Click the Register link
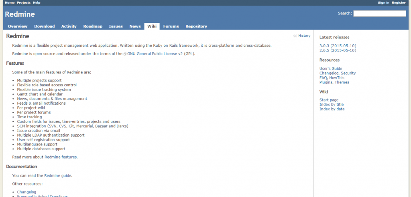The width and height of the screenshot is (411, 197). coord(399,3)
